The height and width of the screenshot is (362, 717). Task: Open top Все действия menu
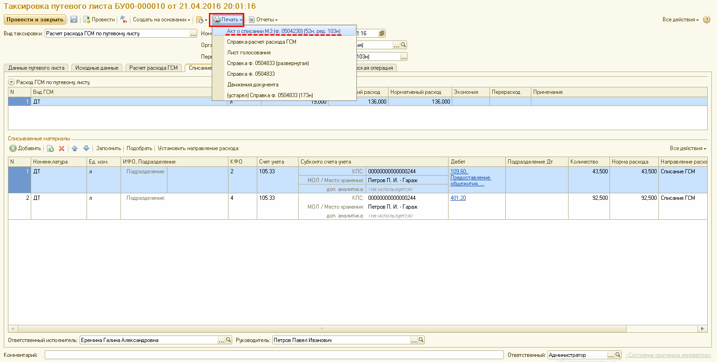coord(681,20)
